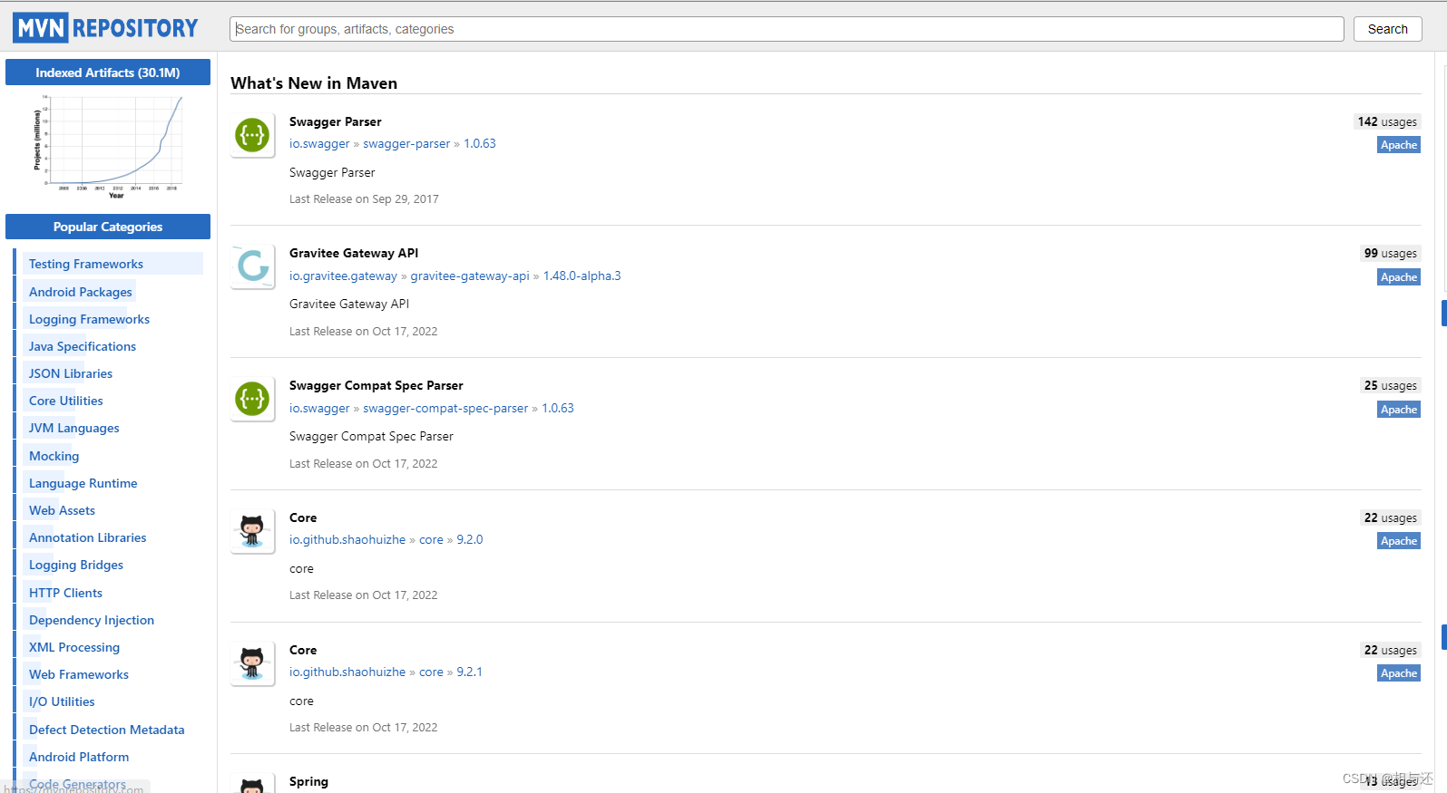Open swagger-parser version 1.0.63

[x=480, y=143]
